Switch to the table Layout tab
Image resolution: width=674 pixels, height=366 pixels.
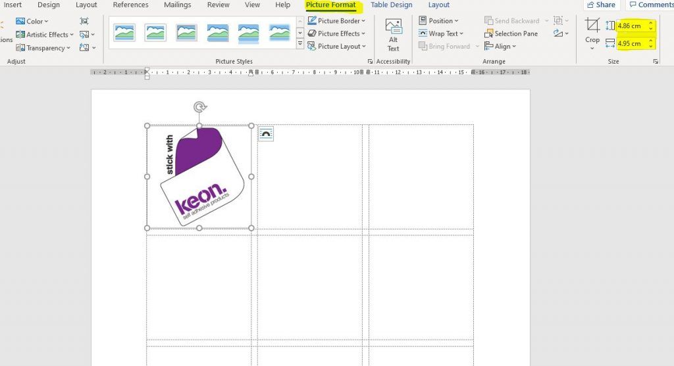(439, 5)
